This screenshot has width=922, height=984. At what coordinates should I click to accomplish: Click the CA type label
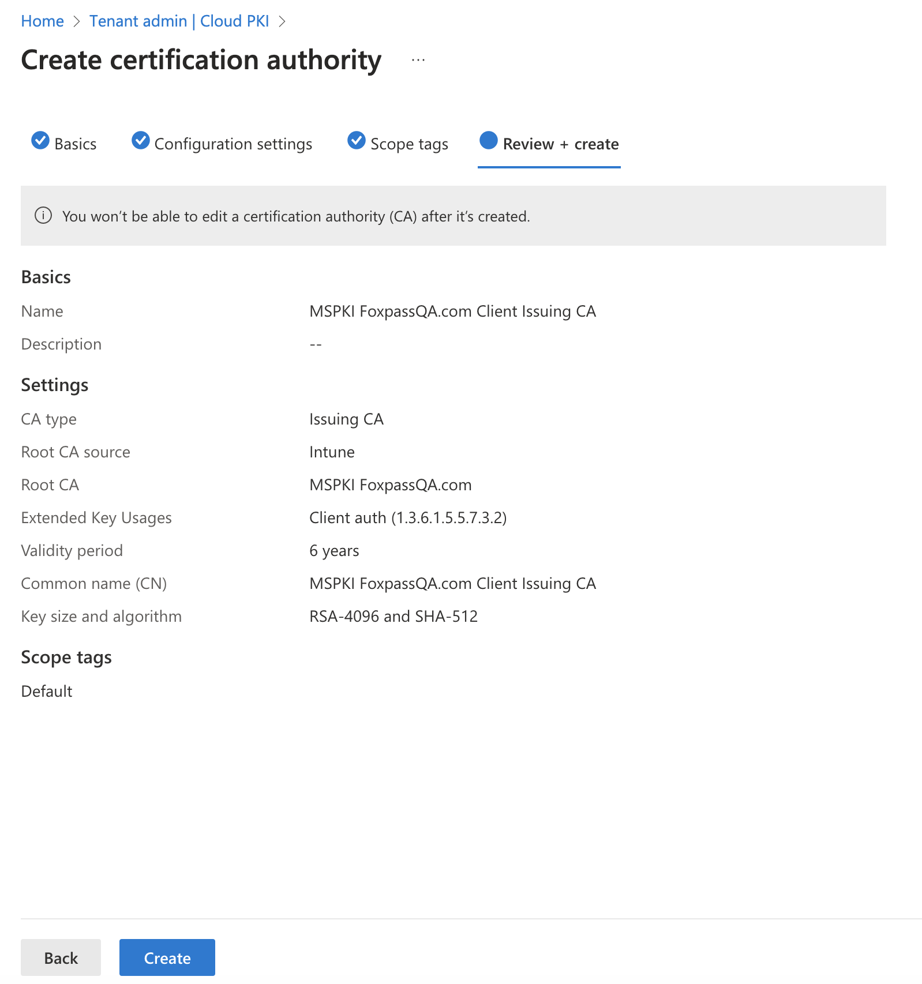(49, 419)
